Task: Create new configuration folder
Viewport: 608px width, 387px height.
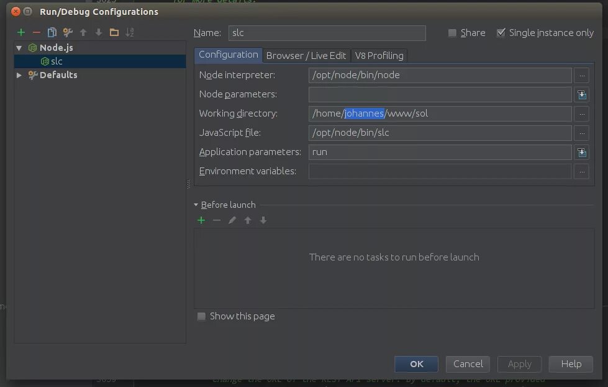Action: point(114,32)
